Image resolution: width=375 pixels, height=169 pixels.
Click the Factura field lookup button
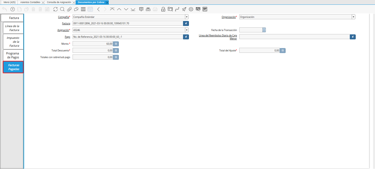coord(186,23)
